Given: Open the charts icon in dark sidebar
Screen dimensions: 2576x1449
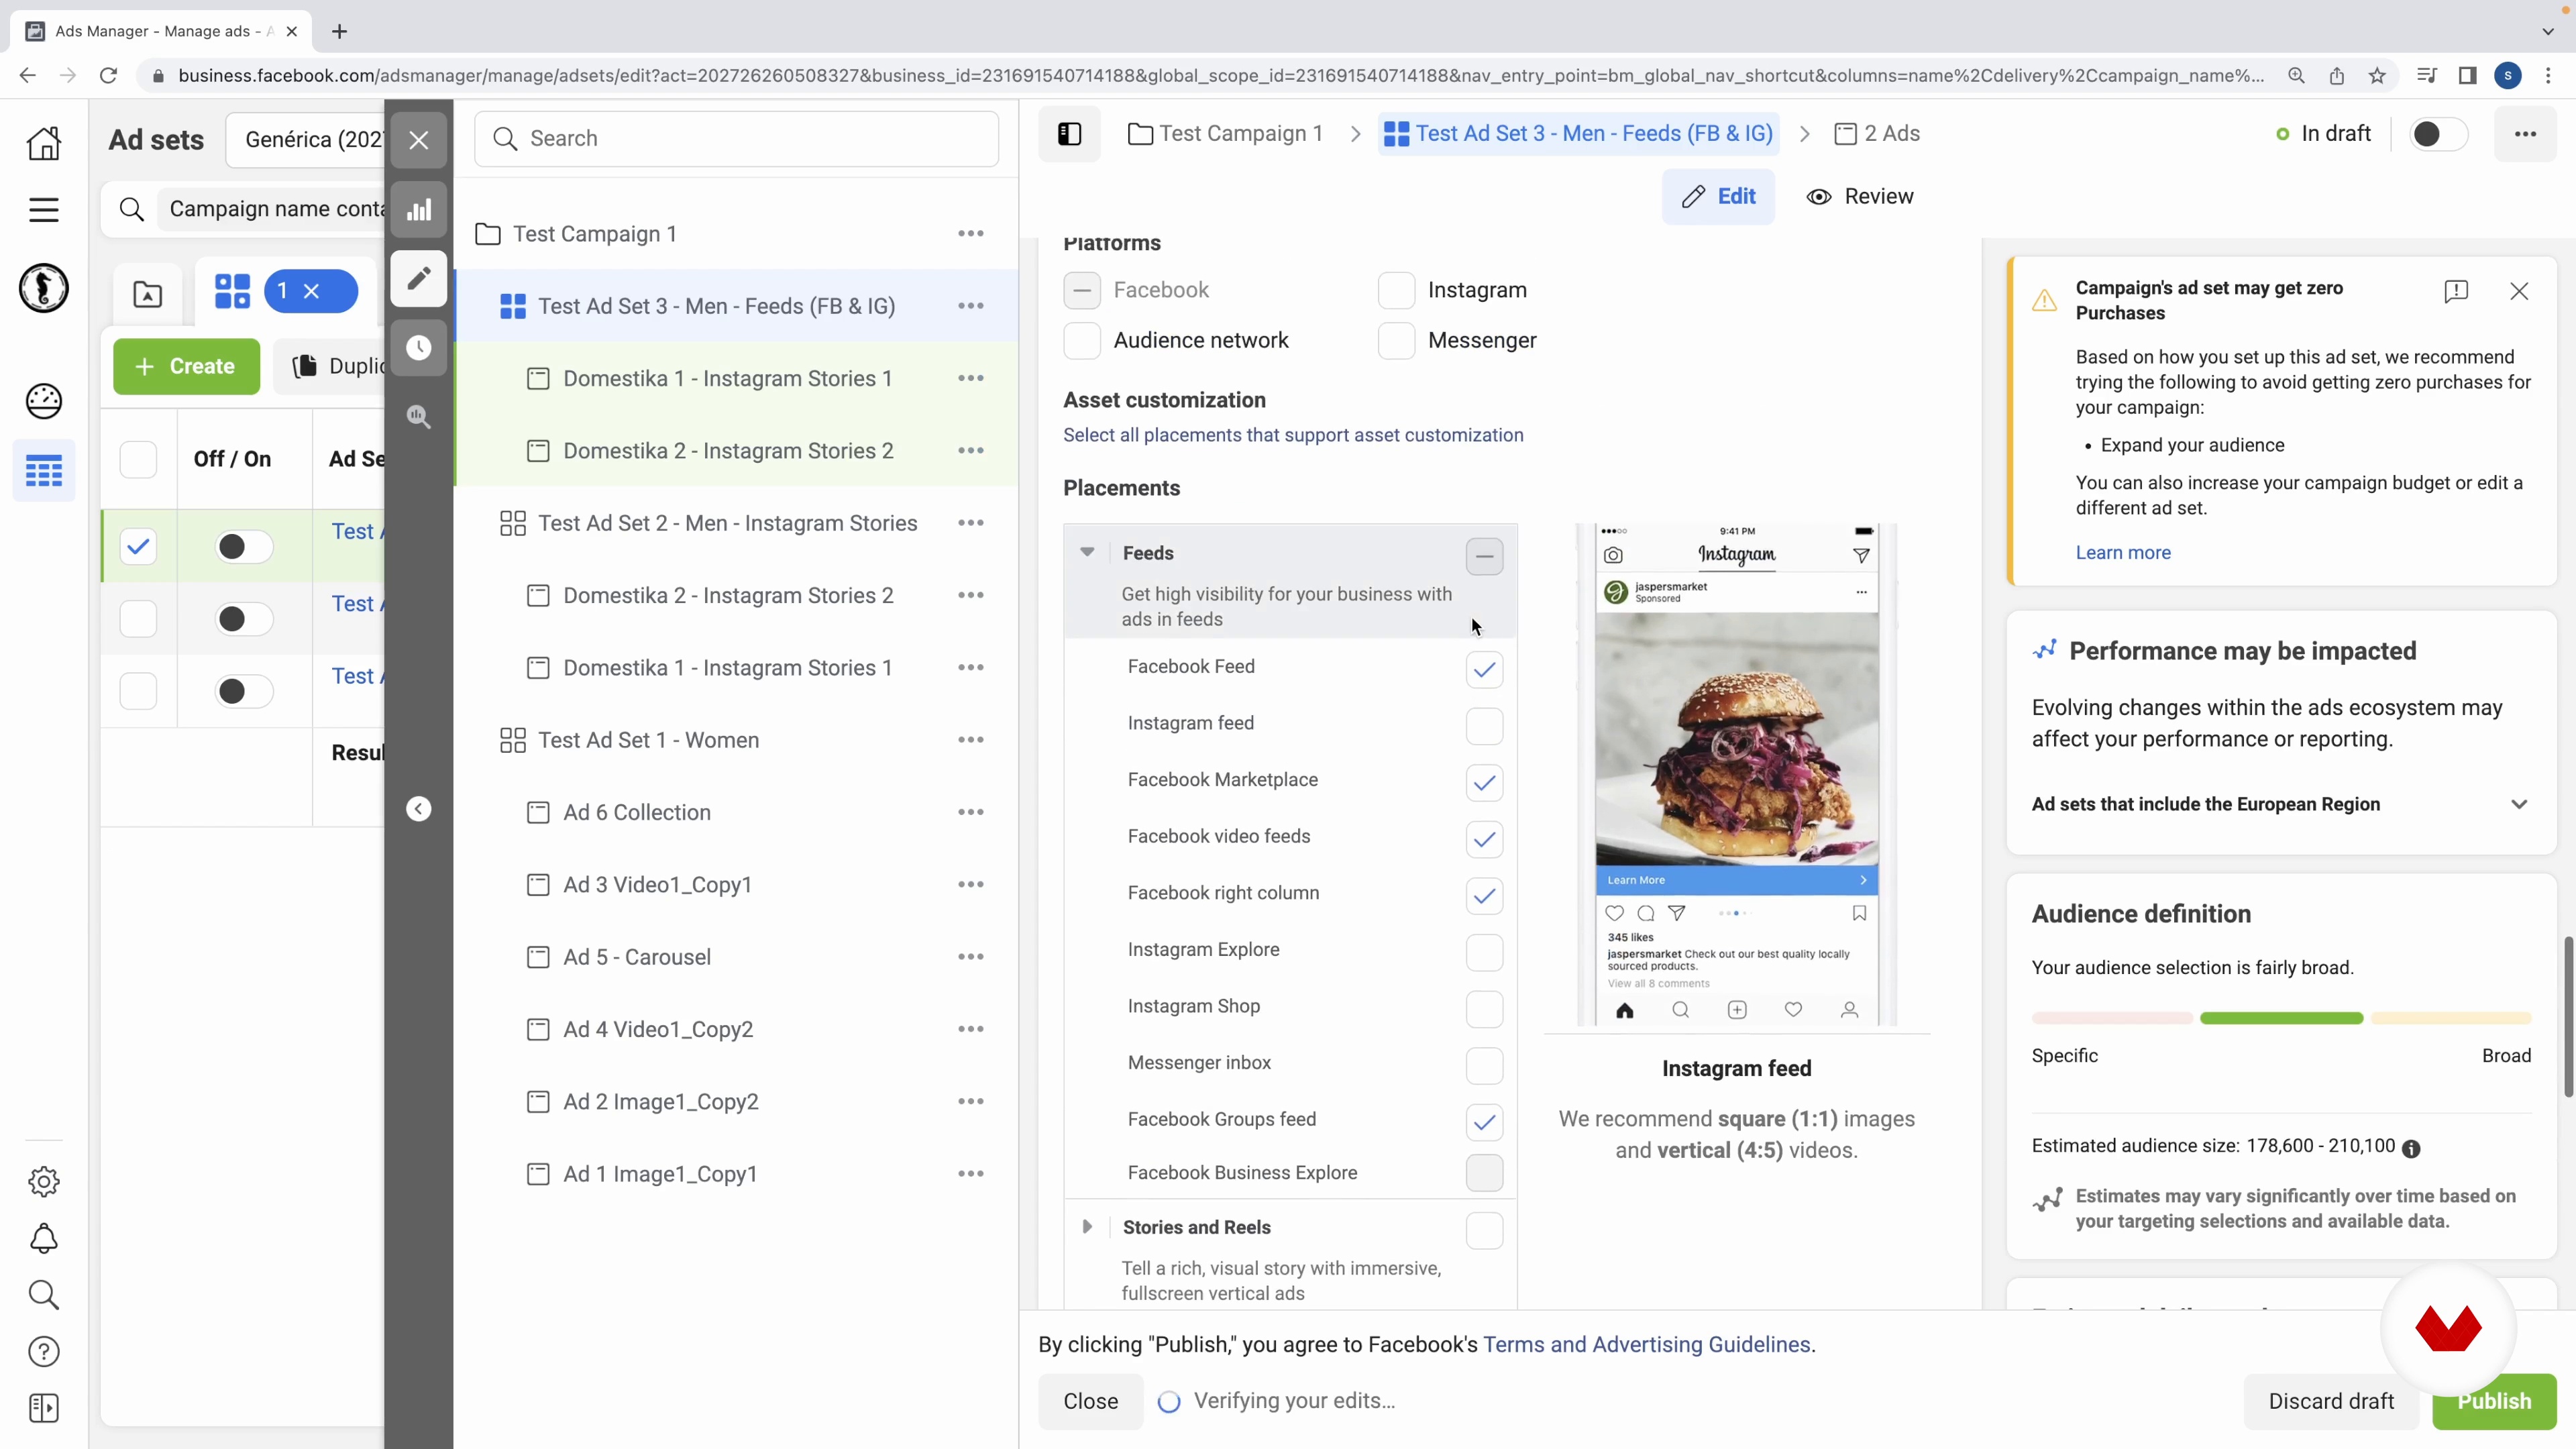Looking at the screenshot, I should (x=419, y=210).
